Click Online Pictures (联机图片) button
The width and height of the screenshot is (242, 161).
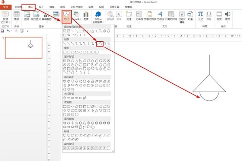click(x=36, y=16)
